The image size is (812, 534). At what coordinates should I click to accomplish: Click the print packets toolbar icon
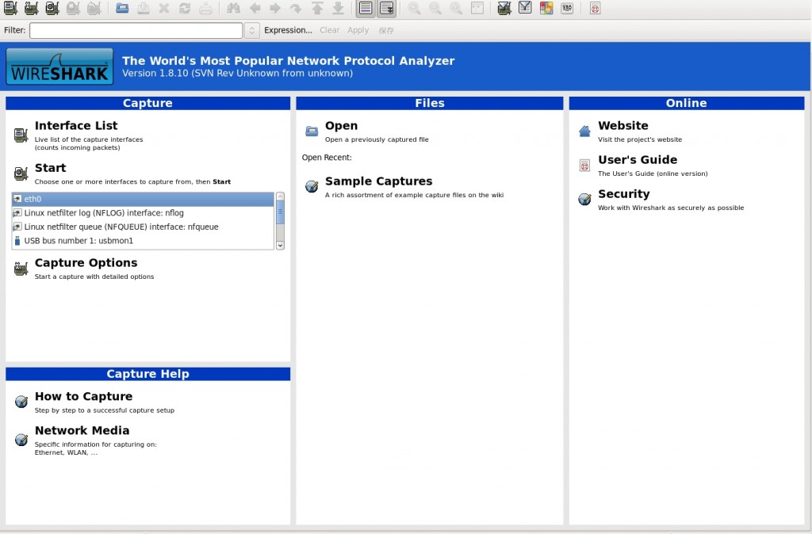click(x=205, y=8)
